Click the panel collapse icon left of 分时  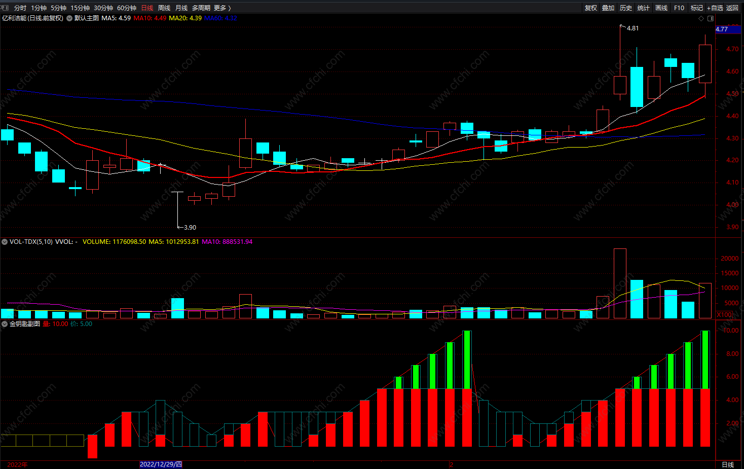(5, 8)
